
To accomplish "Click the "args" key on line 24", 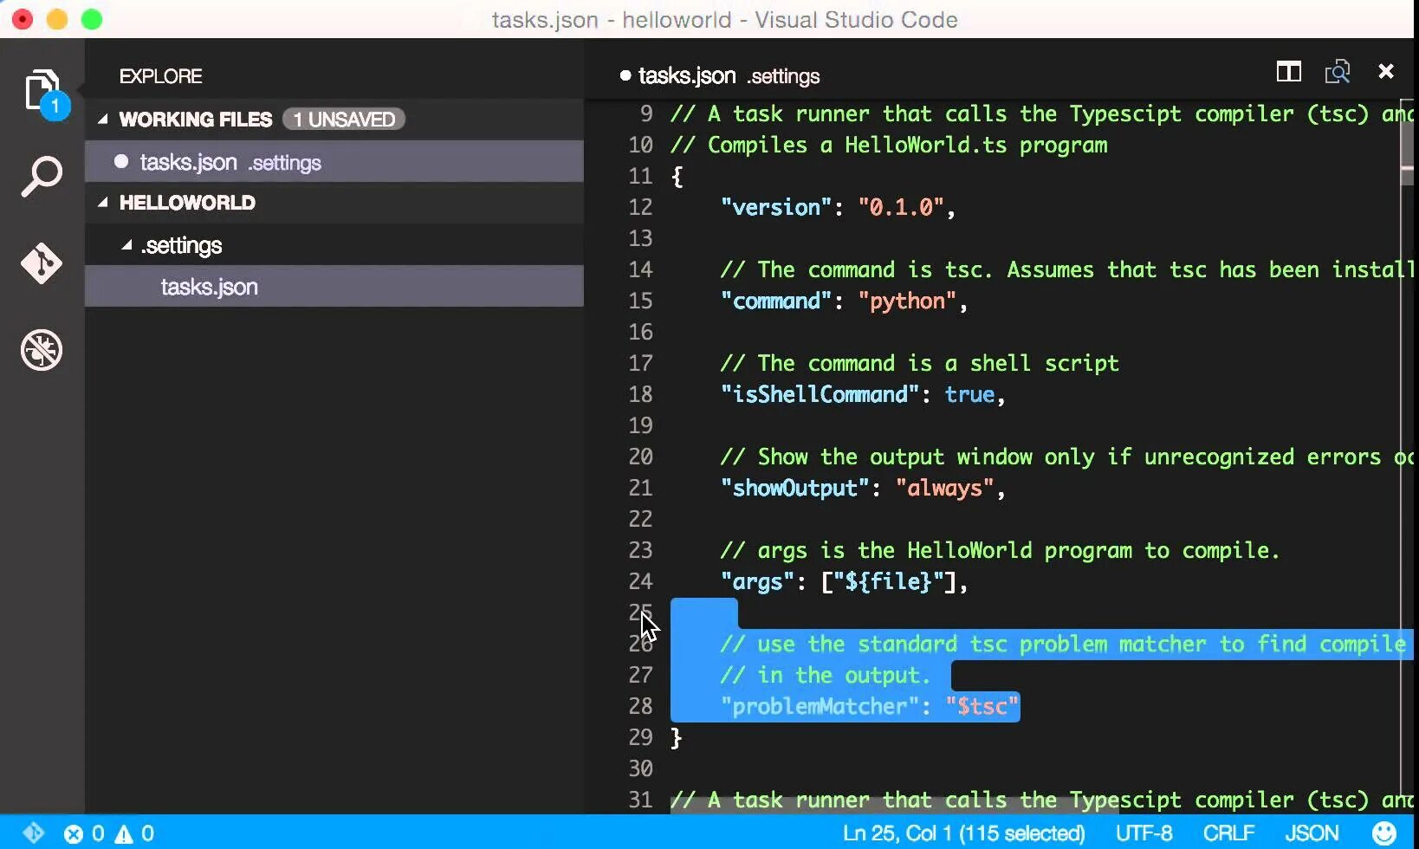I will click(x=757, y=581).
